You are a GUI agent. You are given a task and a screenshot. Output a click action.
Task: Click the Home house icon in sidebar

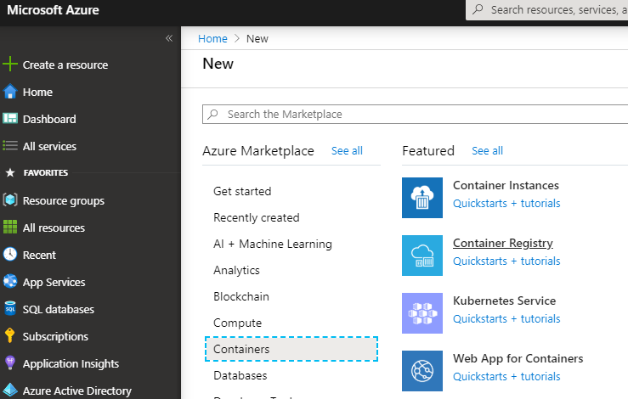pos(10,92)
